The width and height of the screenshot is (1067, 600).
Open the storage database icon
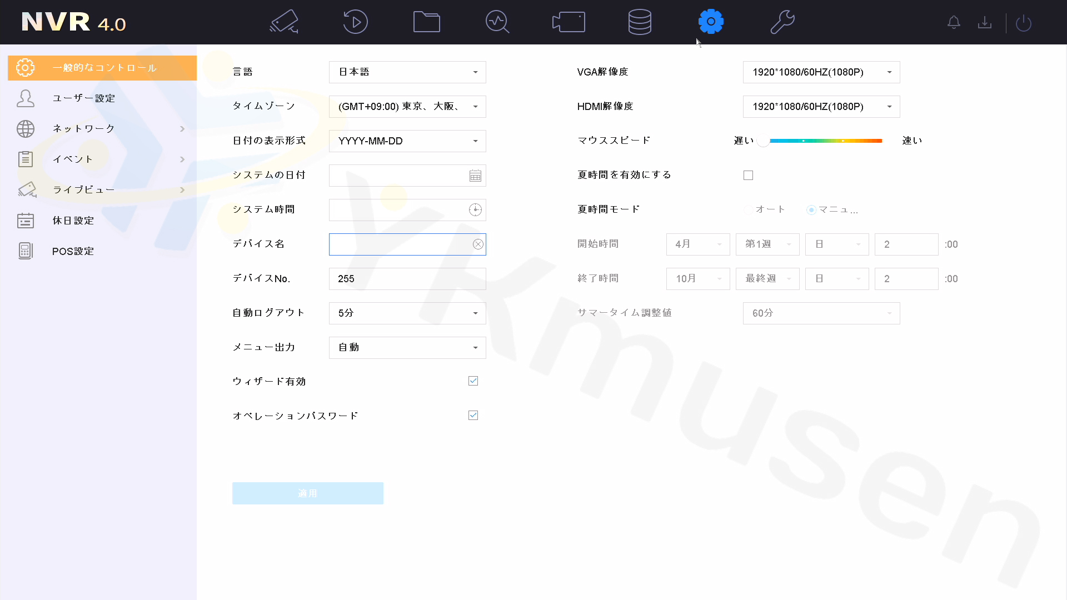coord(640,22)
